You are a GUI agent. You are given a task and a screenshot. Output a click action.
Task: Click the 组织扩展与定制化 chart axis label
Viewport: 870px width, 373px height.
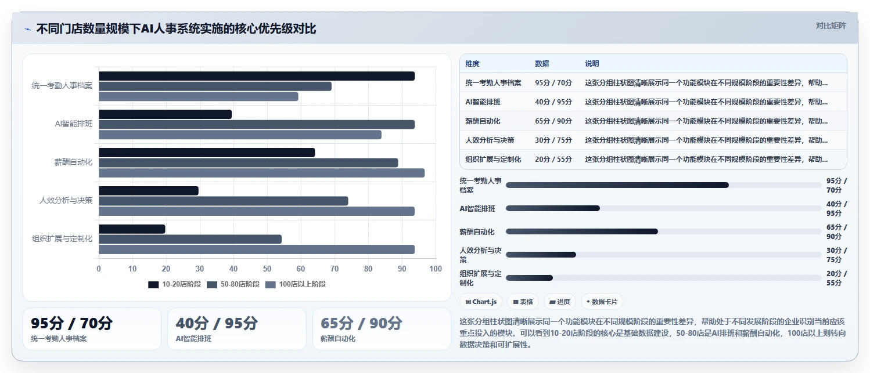click(x=62, y=239)
